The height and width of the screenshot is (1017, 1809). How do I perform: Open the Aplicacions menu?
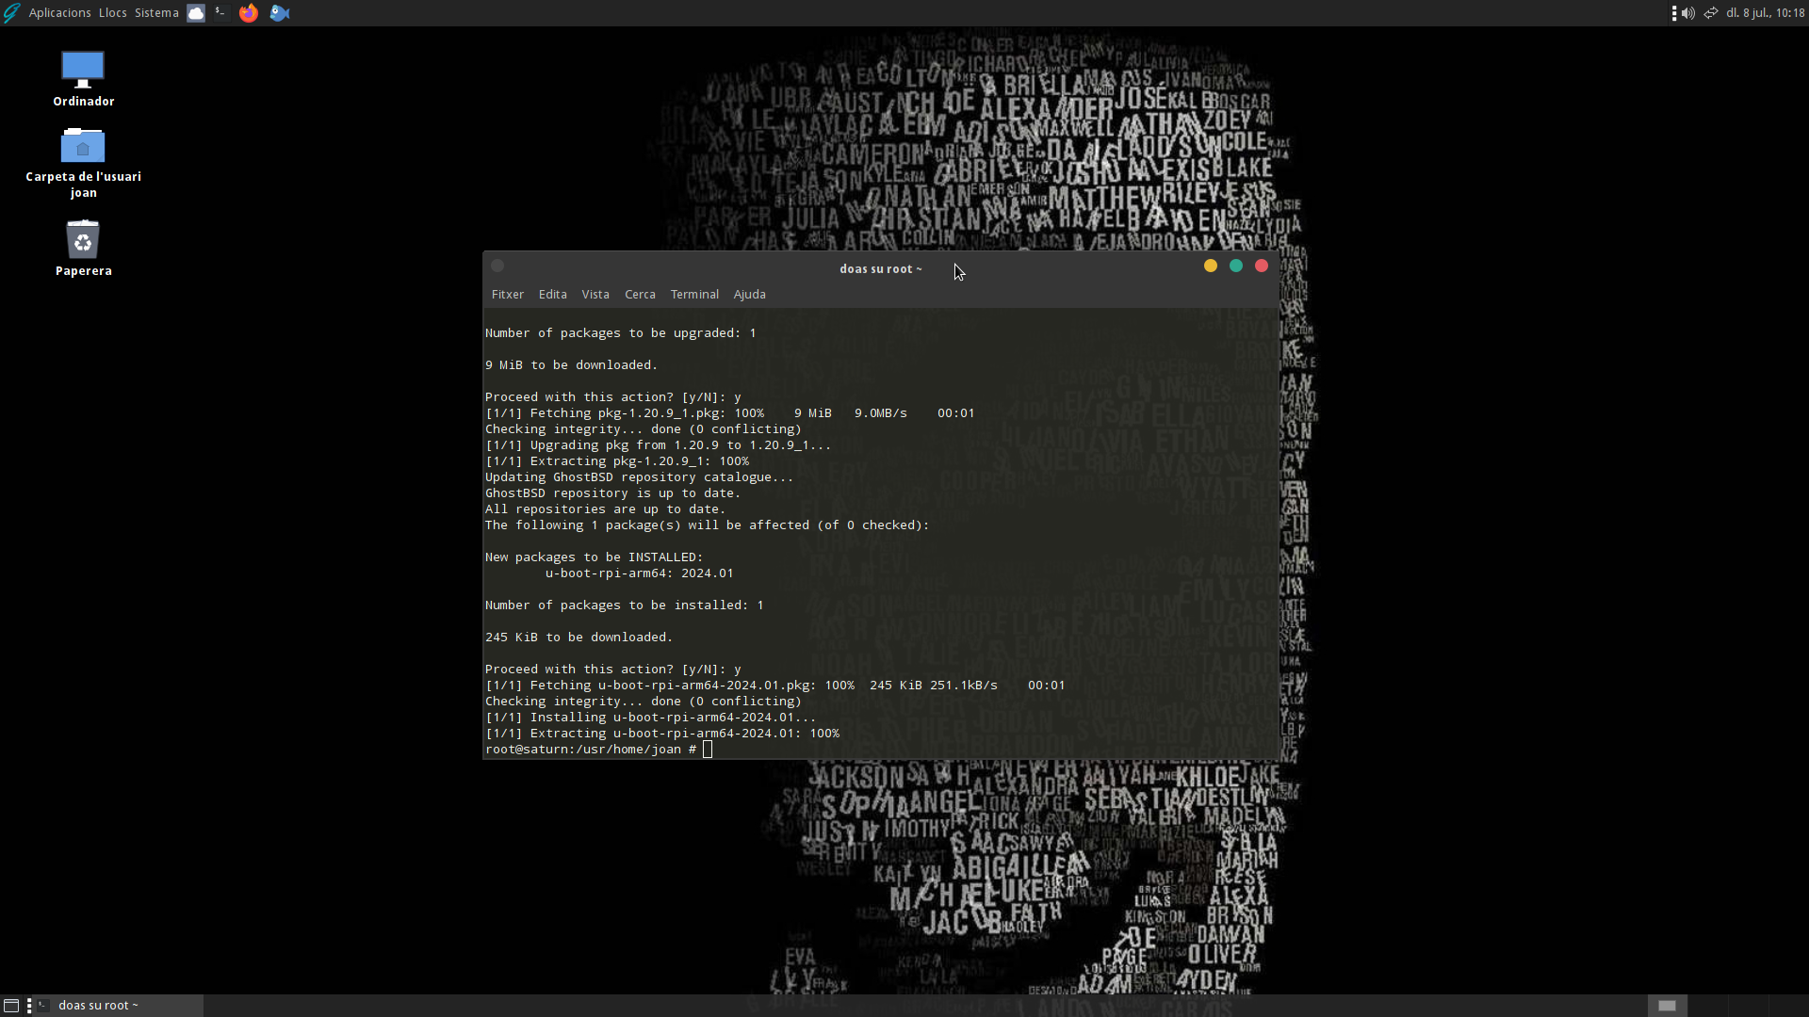click(x=59, y=13)
